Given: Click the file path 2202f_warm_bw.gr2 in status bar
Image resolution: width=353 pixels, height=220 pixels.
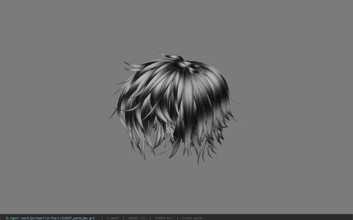Looking at the screenshot, I should (x=50, y=218).
